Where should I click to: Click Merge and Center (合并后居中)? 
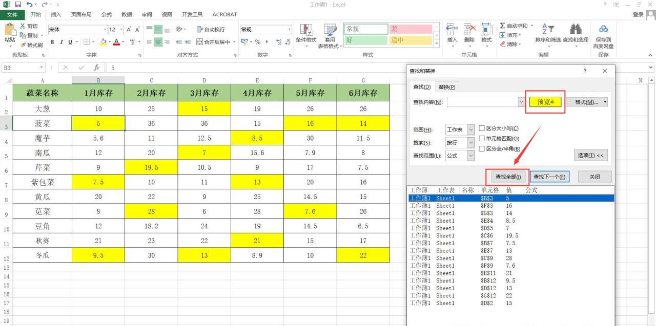click(213, 42)
